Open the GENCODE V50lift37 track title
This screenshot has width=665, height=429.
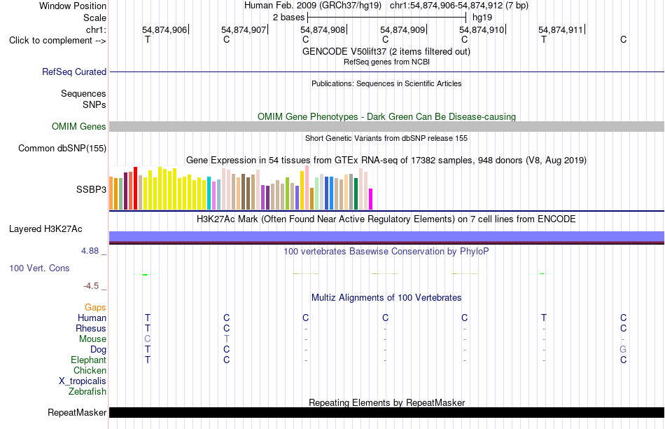coord(386,51)
